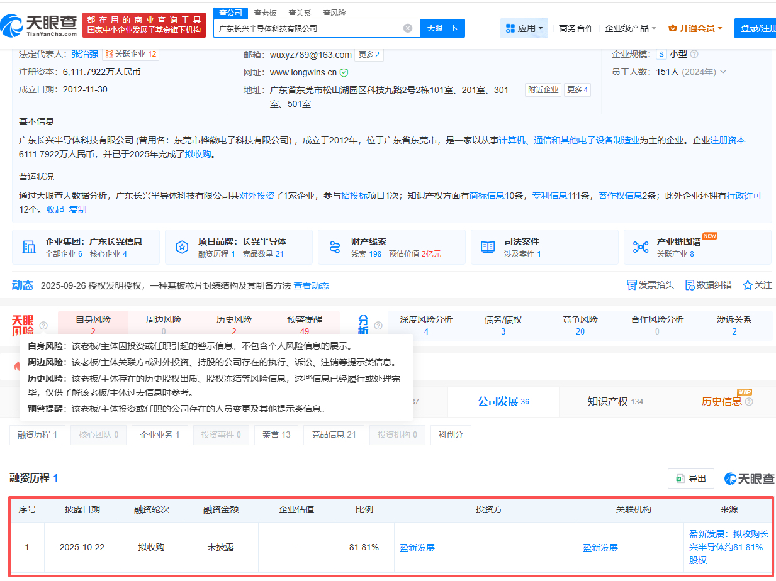The height and width of the screenshot is (581, 776).
Task: Expand the 应用 dropdown menu
Action: 524,28
